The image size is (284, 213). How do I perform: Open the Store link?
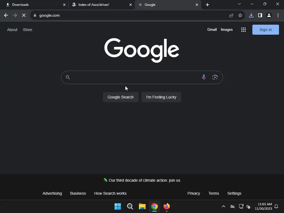[27, 30]
